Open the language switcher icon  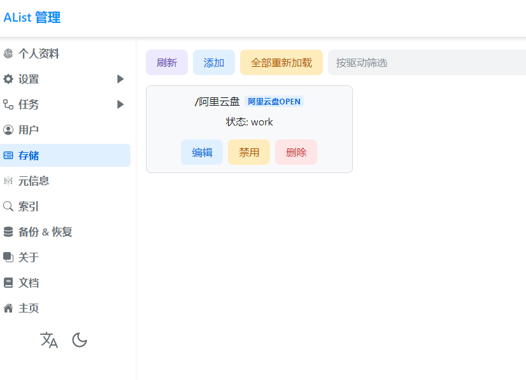tap(49, 340)
